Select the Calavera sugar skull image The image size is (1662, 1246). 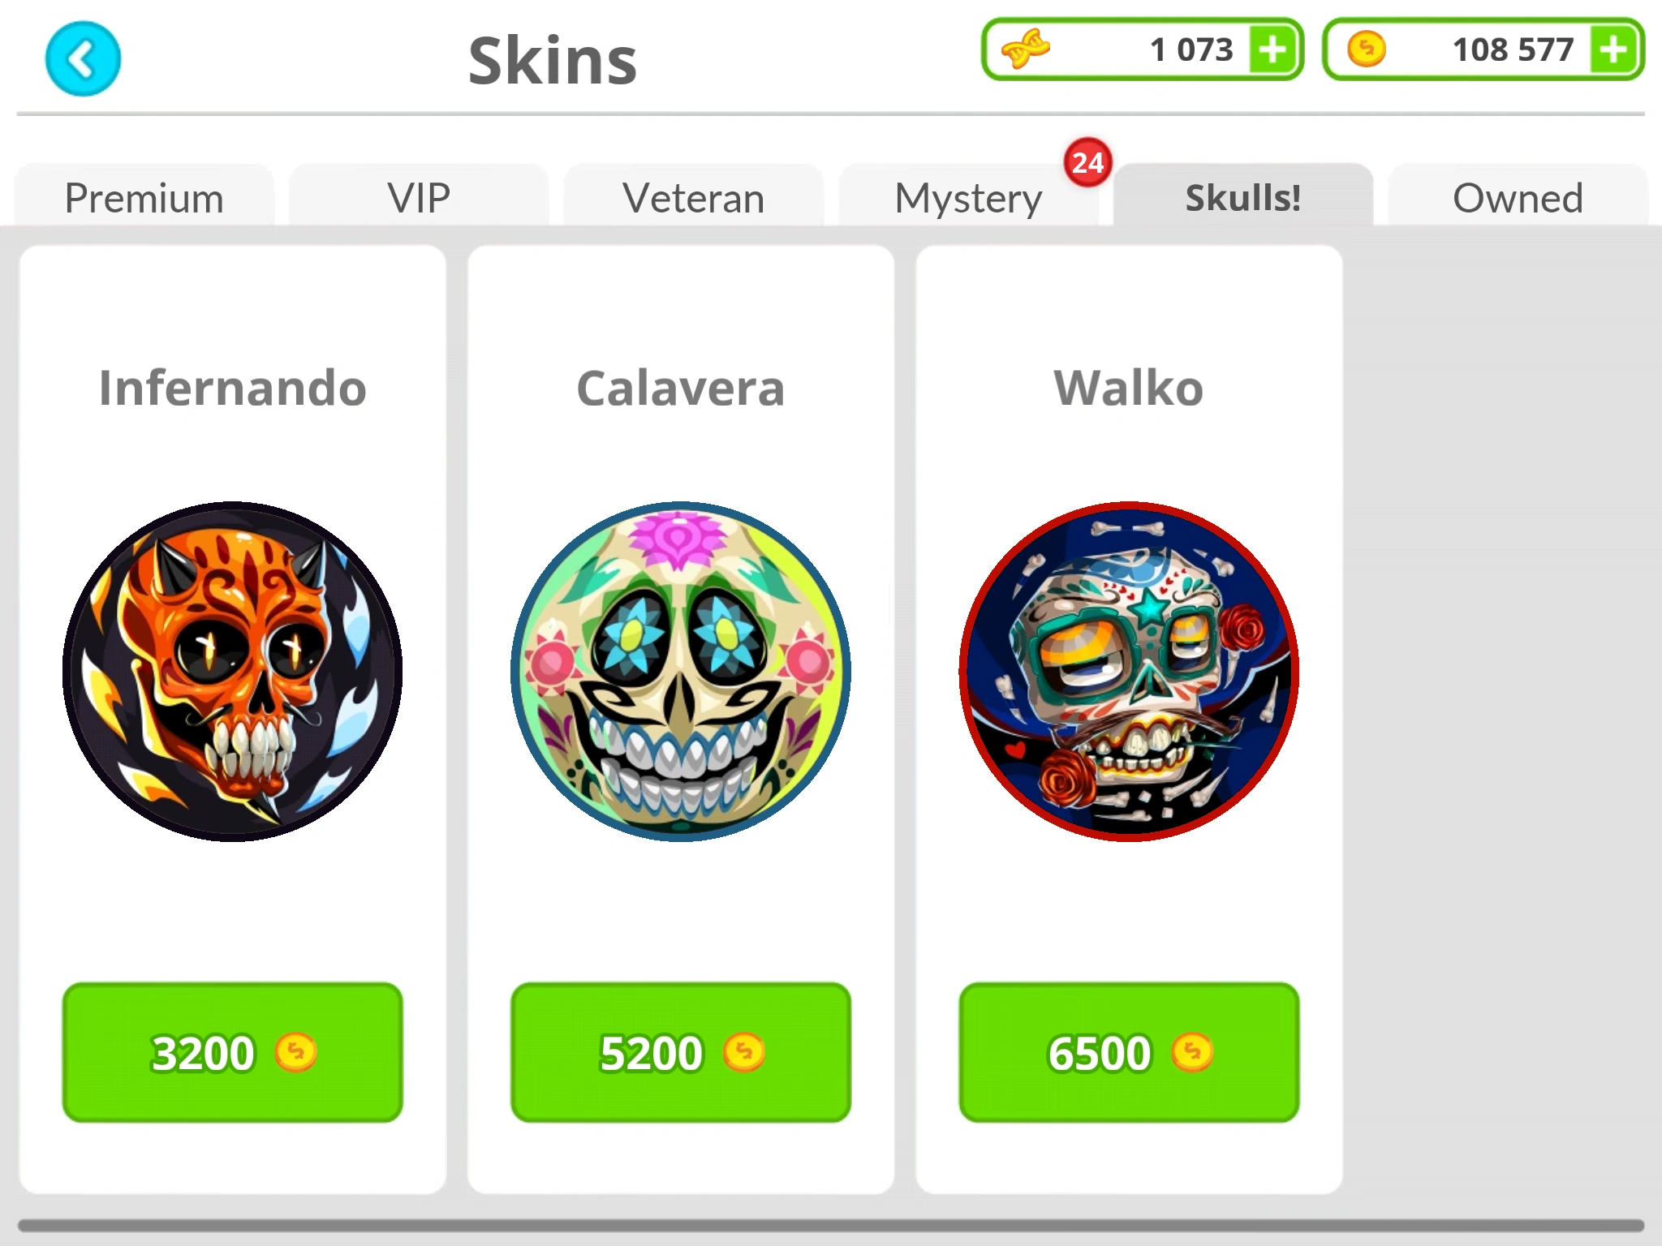coord(681,672)
